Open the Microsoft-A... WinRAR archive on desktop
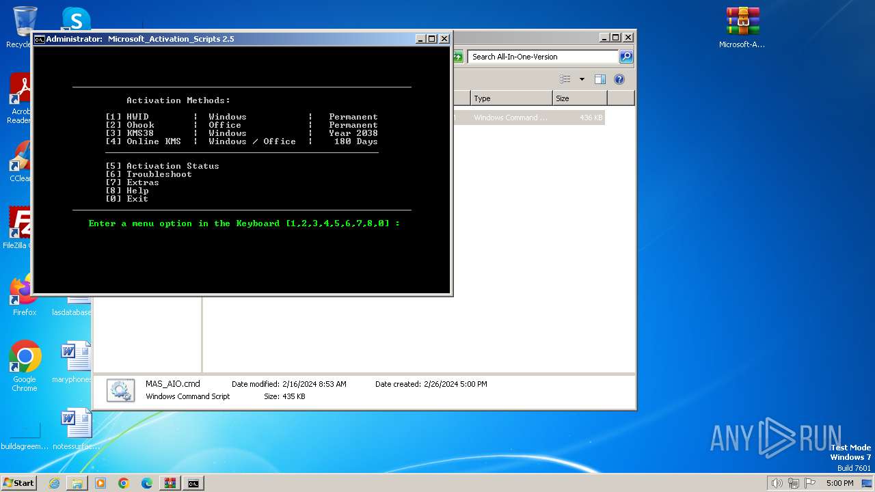The width and height of the screenshot is (875, 492). pyautogui.click(x=742, y=28)
